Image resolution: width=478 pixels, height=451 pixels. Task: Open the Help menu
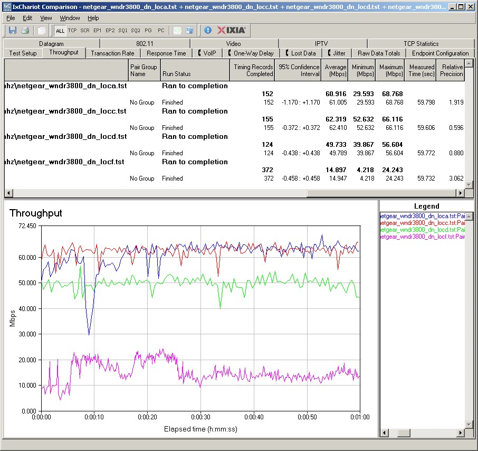pos(93,18)
